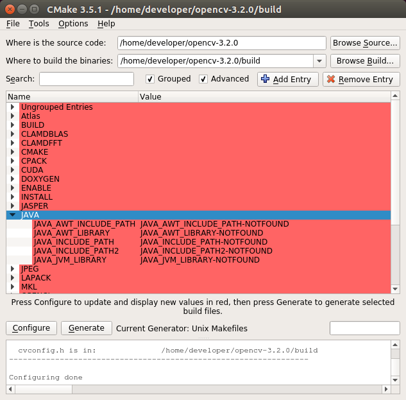The image size is (406, 400).
Task: Open the Tools menu
Action: pyautogui.click(x=39, y=24)
